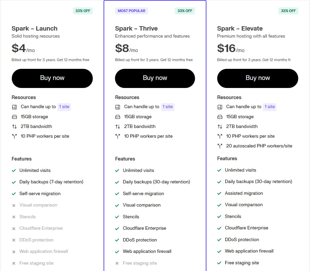The image size is (310, 271).
Task: Open the '1 site' selector in Spark Elevate
Action: click(x=270, y=107)
